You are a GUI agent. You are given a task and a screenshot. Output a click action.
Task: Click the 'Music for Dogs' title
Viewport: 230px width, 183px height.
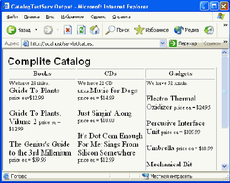pyautogui.click(x=114, y=90)
